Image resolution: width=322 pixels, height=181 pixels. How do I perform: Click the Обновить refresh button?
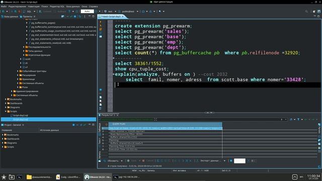click(111, 161)
